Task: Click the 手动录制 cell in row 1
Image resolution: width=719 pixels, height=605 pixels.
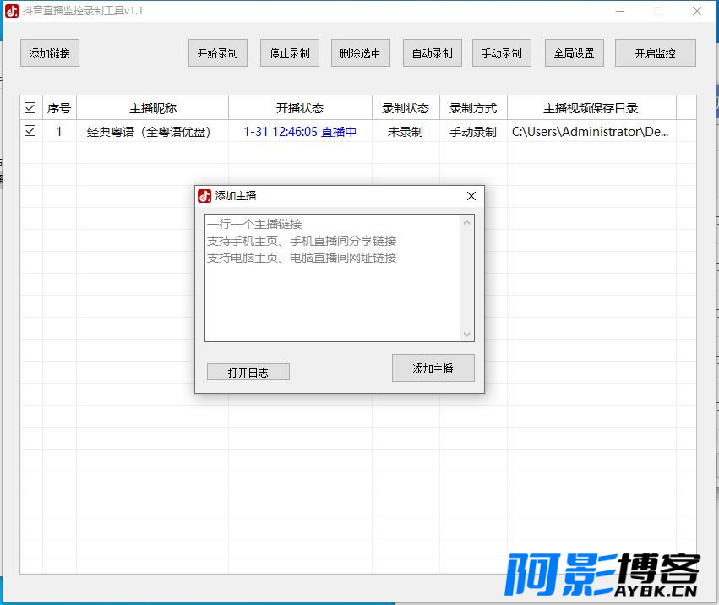Action: click(x=473, y=132)
